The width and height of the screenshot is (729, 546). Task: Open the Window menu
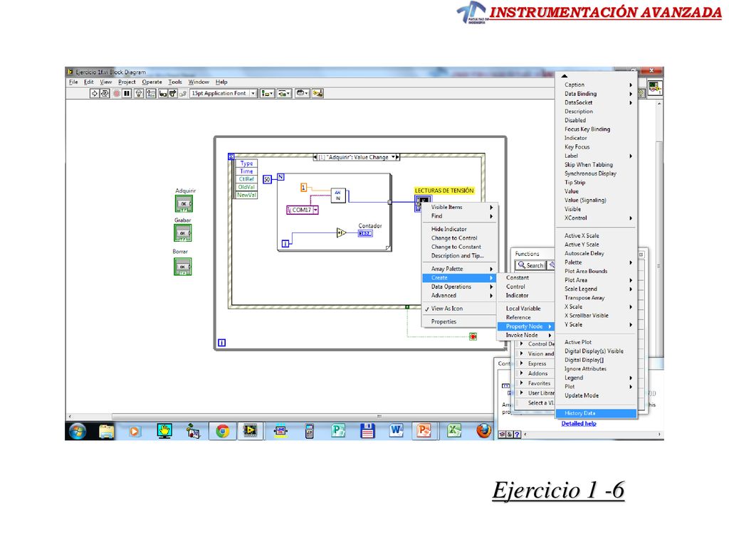[199, 82]
